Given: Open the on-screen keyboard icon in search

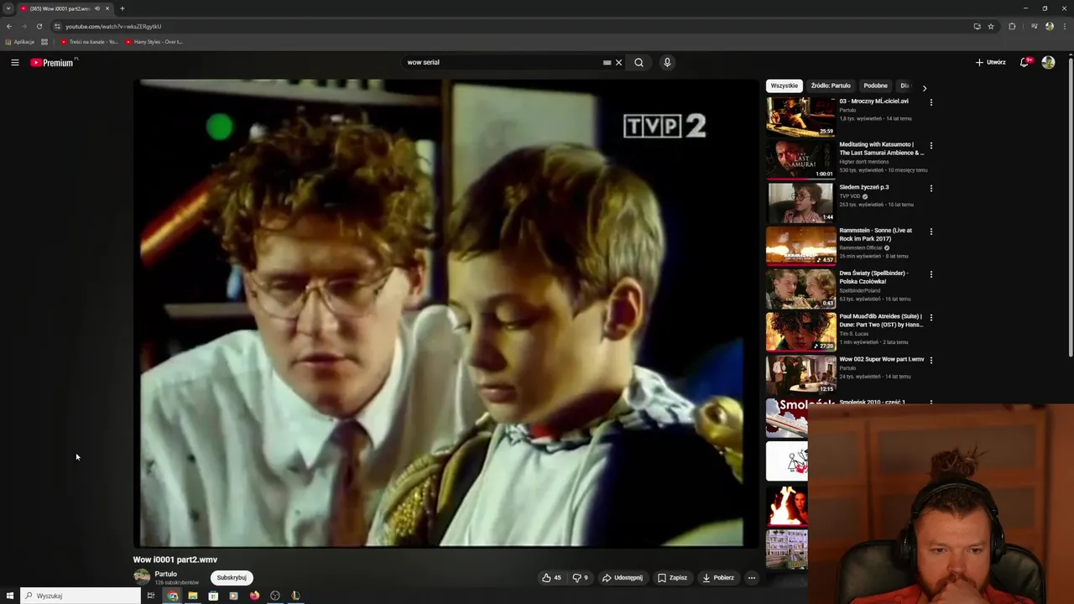Looking at the screenshot, I should pos(607,62).
